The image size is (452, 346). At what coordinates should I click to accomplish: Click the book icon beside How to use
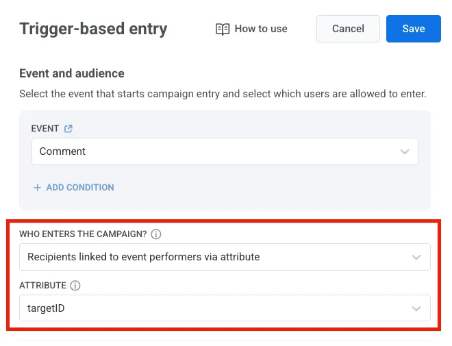pos(222,29)
